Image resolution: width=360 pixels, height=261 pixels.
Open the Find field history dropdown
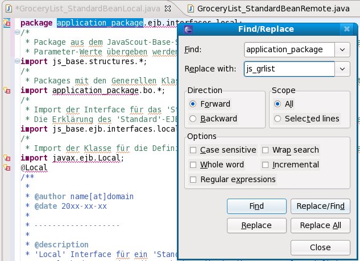342,50
